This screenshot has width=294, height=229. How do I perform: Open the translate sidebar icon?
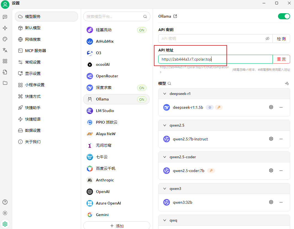5,50
